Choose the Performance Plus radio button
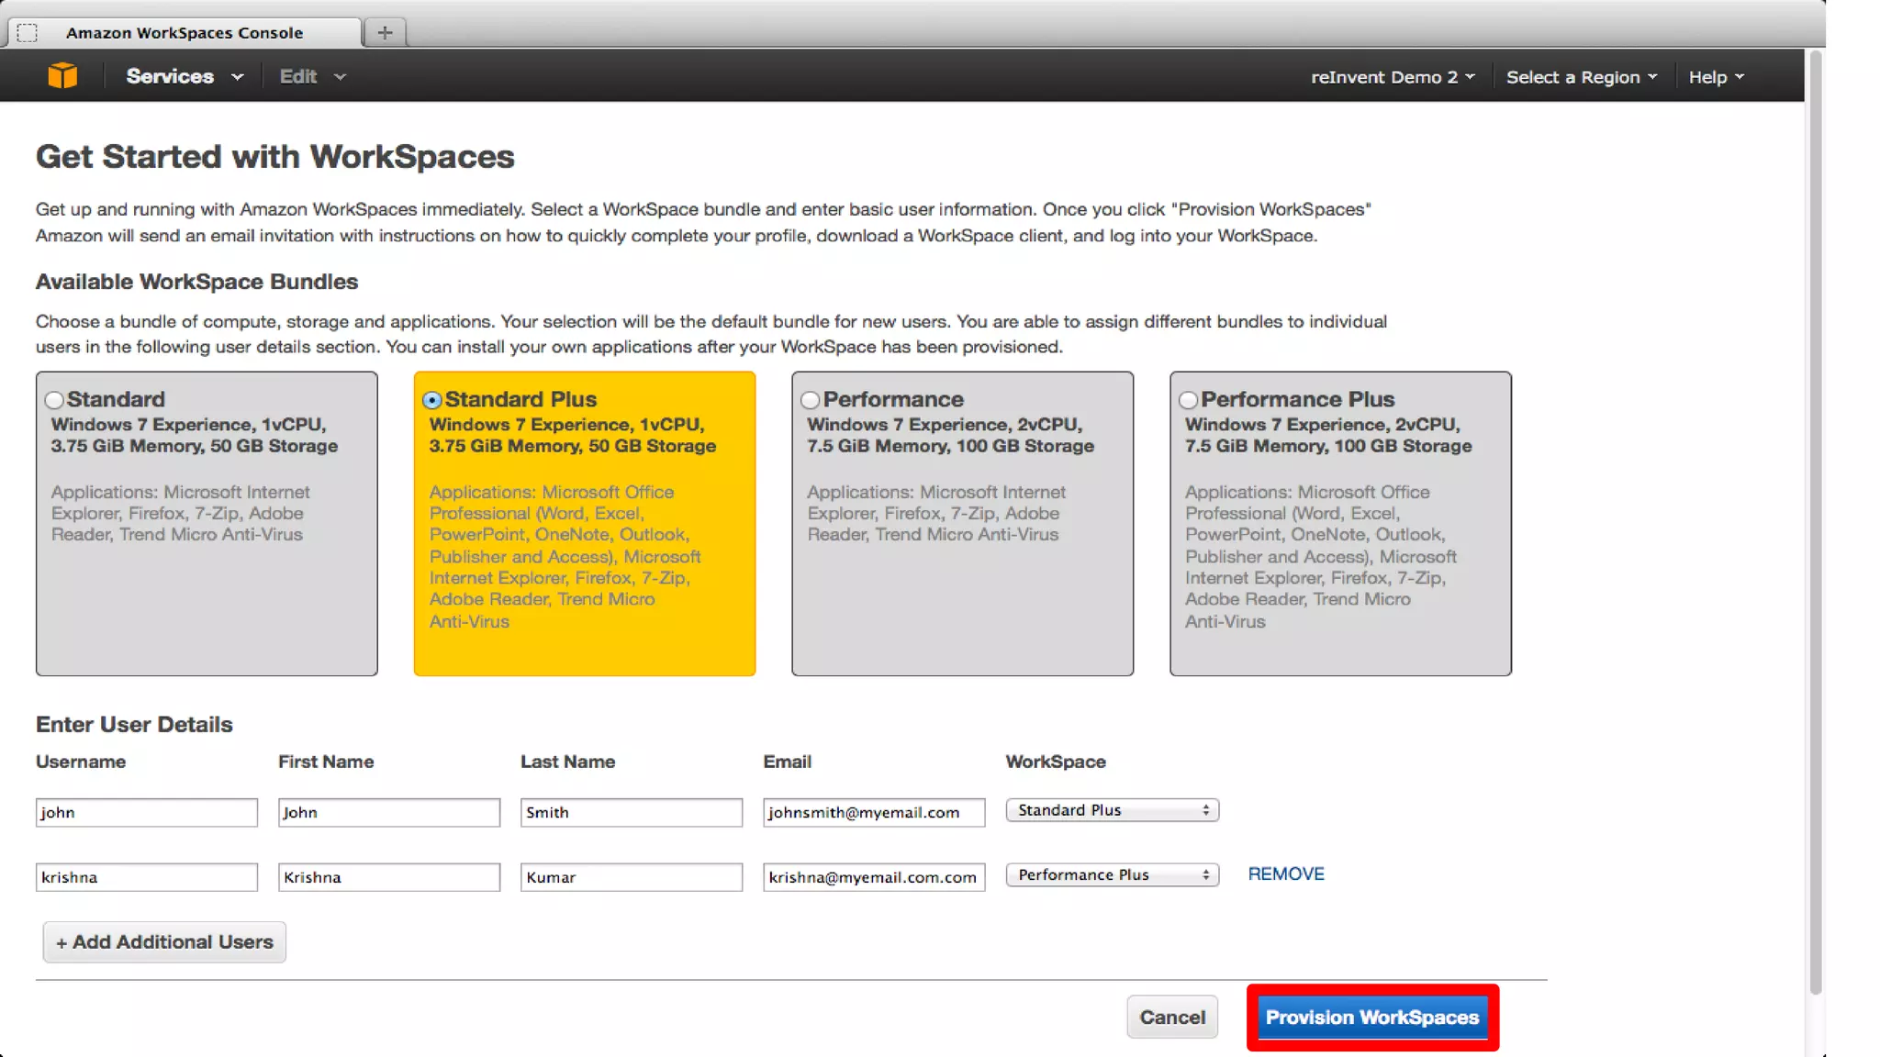This screenshot has height=1057, width=1880. coord(1188,400)
